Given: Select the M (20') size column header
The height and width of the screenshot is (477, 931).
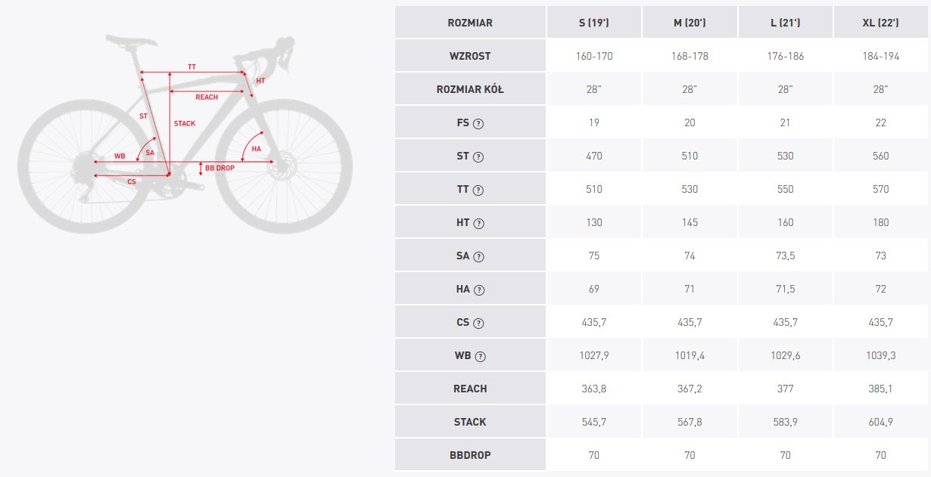Looking at the screenshot, I should pyautogui.click(x=690, y=23).
